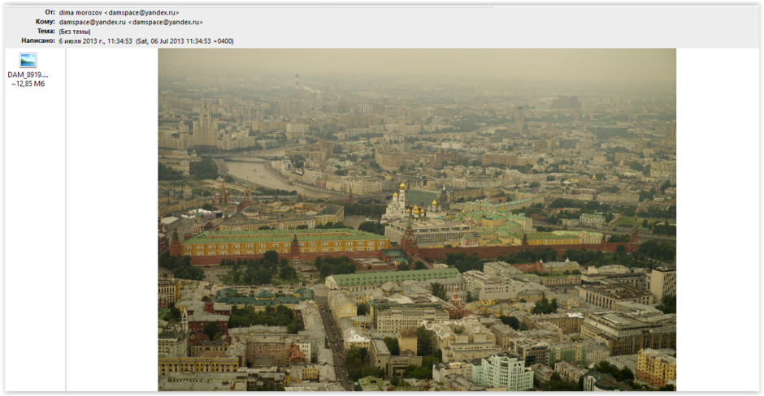Click the Кому: field label
764x396 pixels.
[x=46, y=22]
